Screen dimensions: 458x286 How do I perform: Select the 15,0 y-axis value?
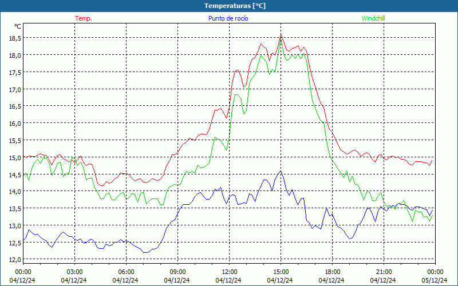15,158
